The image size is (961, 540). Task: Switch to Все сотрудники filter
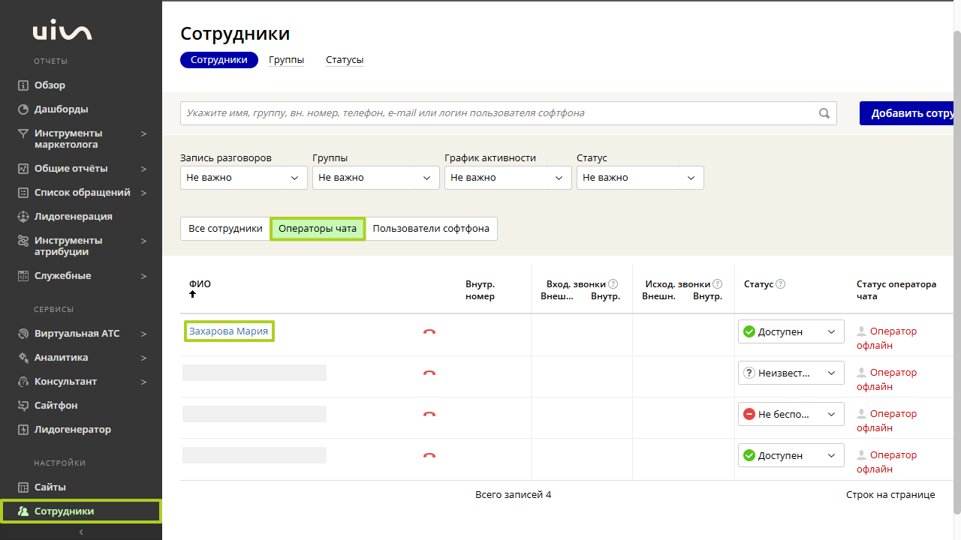click(225, 229)
